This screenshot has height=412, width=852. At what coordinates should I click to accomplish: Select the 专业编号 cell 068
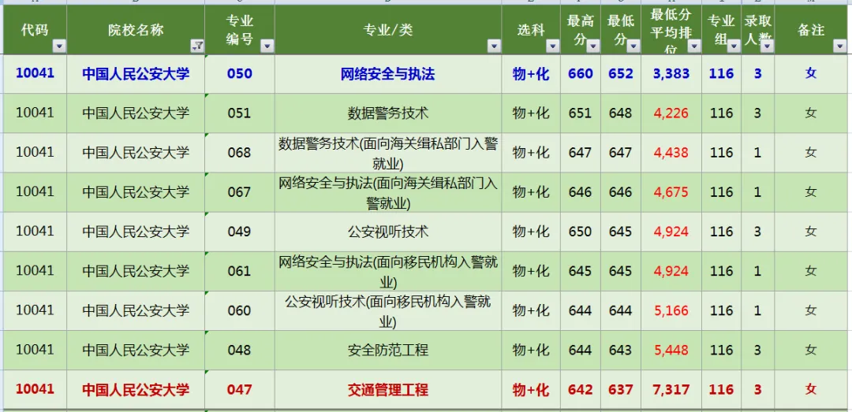pyautogui.click(x=240, y=153)
